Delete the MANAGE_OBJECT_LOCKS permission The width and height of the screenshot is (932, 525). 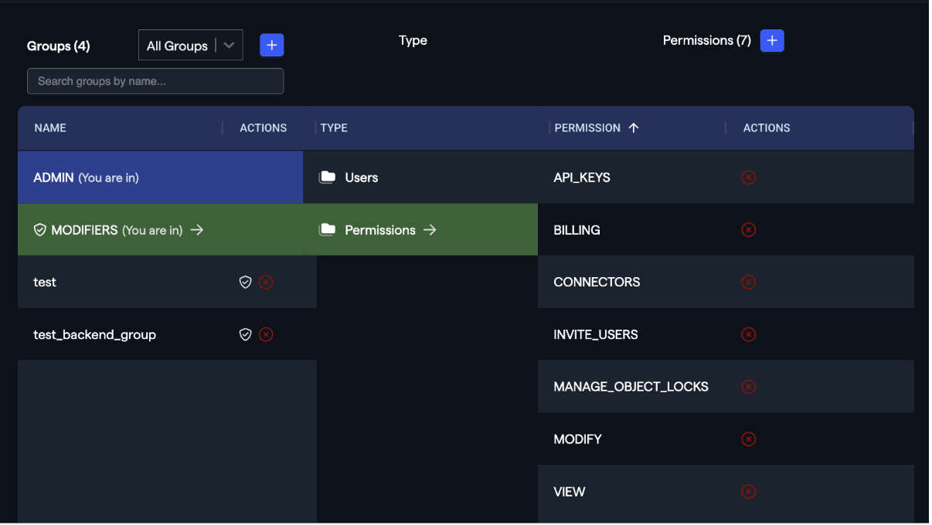click(748, 387)
